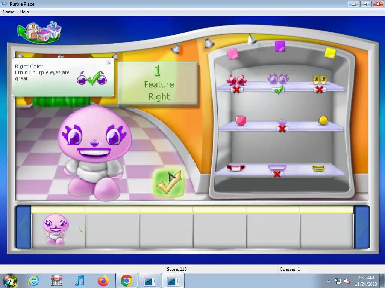Image resolution: width=385 pixels, height=288 pixels.
Task: Click the muted volume tray icon
Action: (x=347, y=281)
